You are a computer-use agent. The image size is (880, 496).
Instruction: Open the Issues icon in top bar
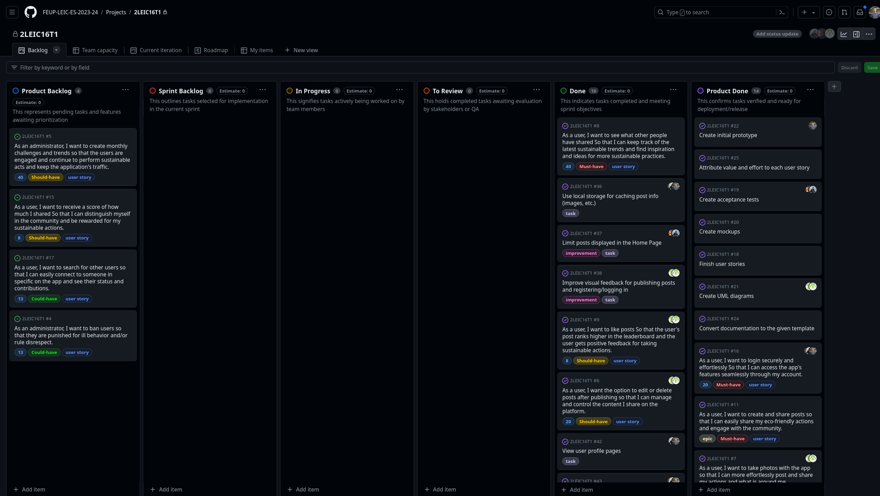click(x=829, y=12)
